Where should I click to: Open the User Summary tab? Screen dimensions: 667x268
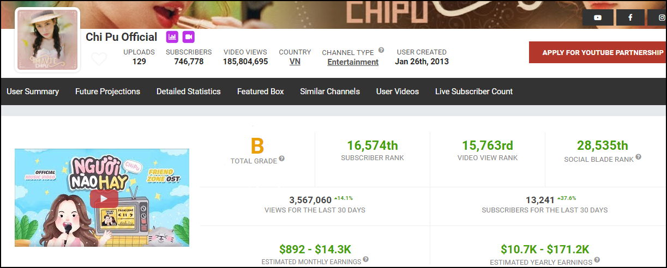point(33,92)
